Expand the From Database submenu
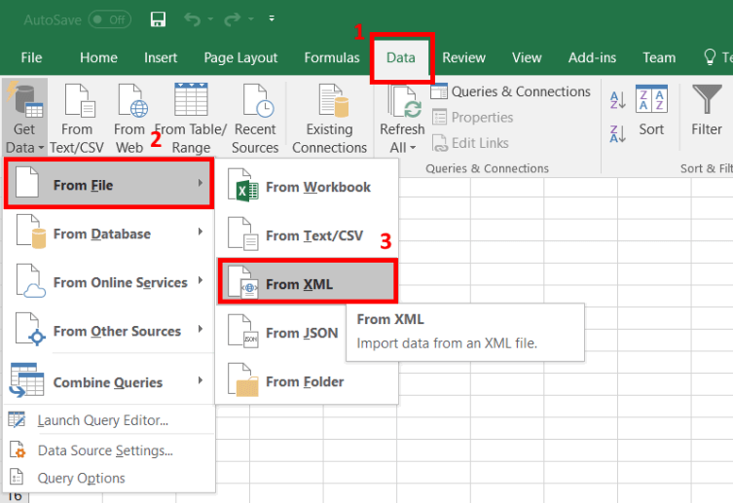 tap(109, 234)
